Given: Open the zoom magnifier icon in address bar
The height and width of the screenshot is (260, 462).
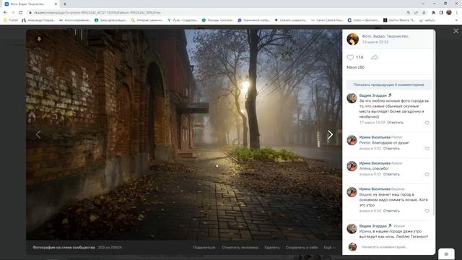Looking at the screenshot, I should pos(409,12).
